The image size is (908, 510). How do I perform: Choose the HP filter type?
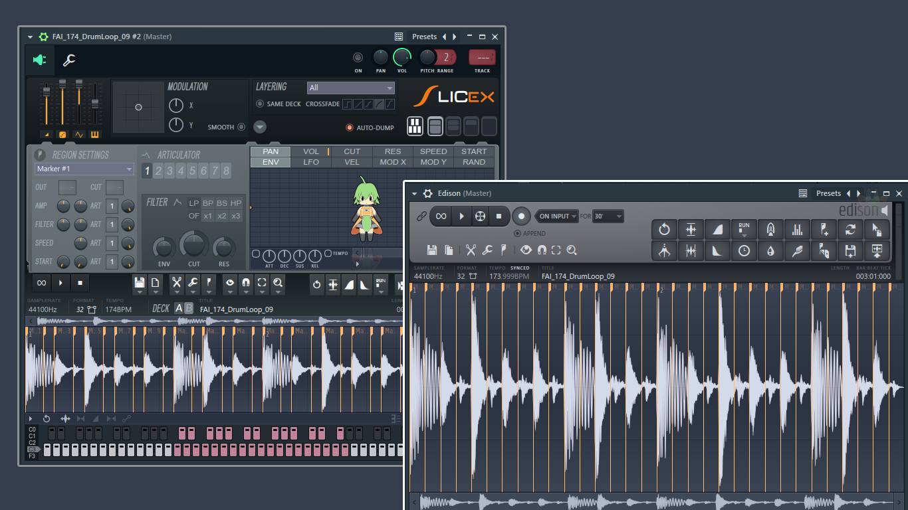(236, 203)
